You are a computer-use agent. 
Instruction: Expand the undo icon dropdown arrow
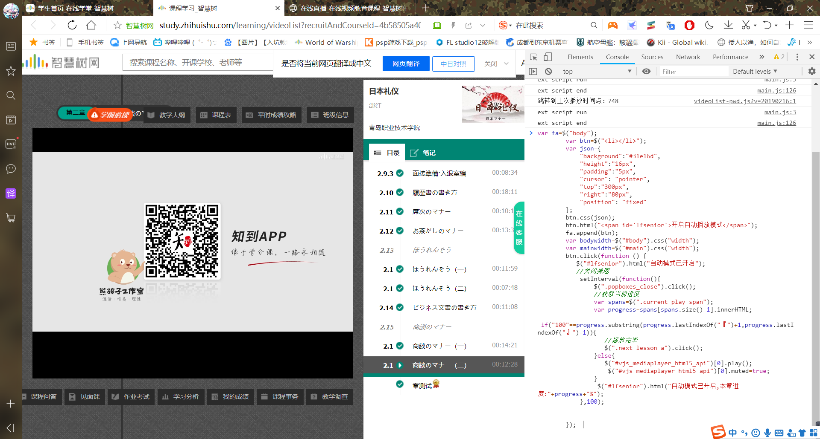tap(776, 26)
